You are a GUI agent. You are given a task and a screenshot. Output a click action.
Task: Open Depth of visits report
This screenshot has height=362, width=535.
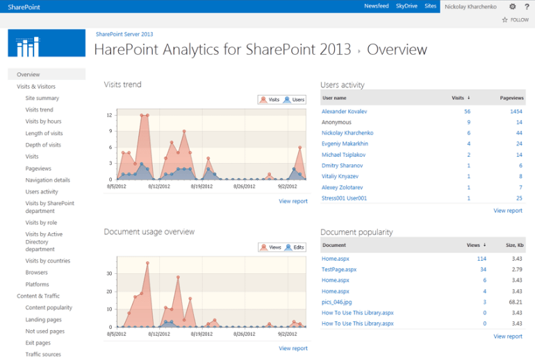43,145
